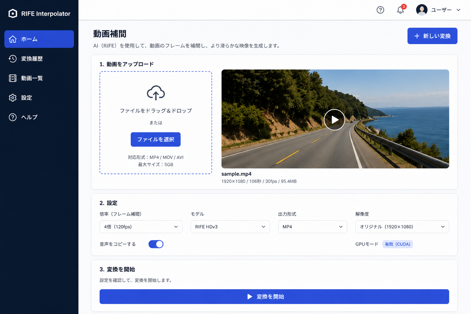Image resolution: width=471 pixels, height=314 pixels.
Task: Click the RIFE Interpolator logo icon
Action: point(13,13)
